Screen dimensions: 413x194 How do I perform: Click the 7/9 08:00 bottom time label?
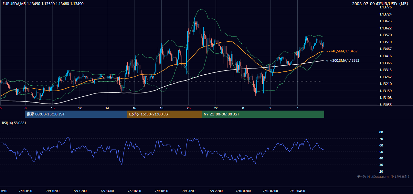pos(26,191)
